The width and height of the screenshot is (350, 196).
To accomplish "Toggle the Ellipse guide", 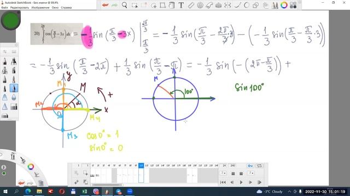I will 200,5.
